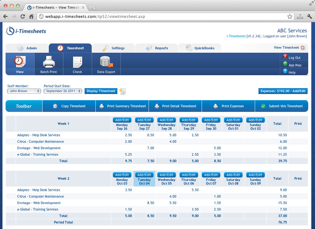Open the Check timesheet icon
The height and width of the screenshot is (229, 315).
[77, 62]
